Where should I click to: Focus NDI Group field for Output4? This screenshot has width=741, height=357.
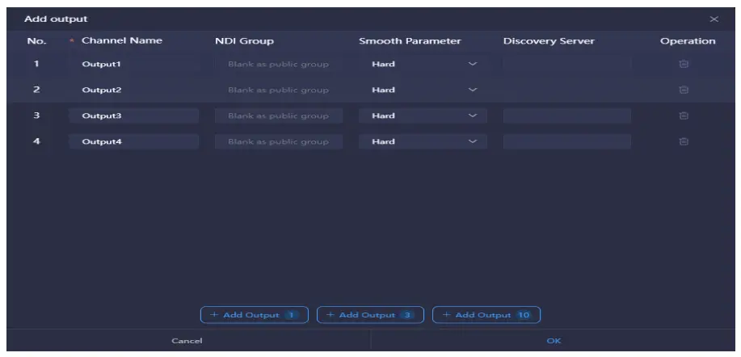click(279, 141)
